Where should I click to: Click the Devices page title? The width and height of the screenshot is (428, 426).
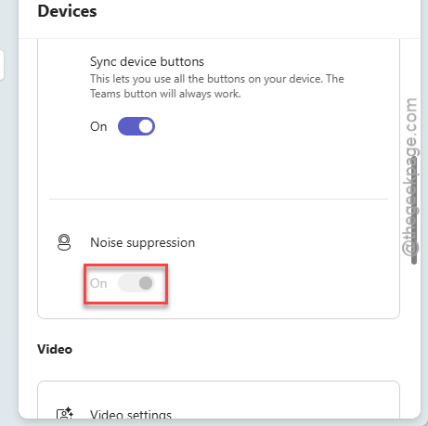point(67,11)
